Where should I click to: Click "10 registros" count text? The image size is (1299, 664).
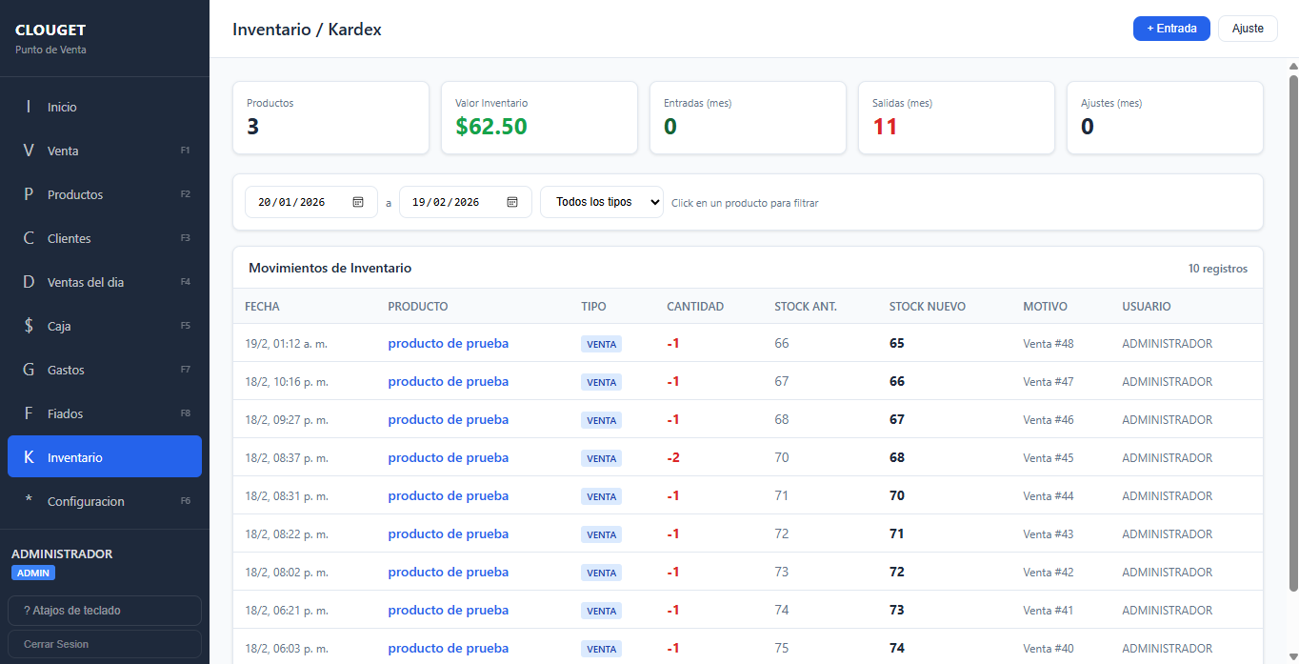click(1217, 269)
